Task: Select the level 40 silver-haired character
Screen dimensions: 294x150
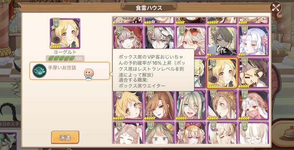Action: [x=159, y=41]
